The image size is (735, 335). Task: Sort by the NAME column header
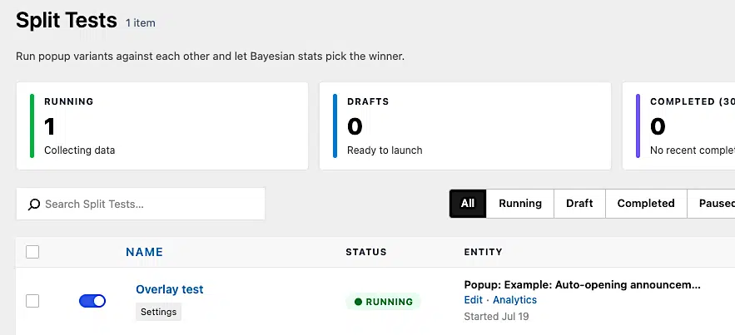(x=144, y=252)
